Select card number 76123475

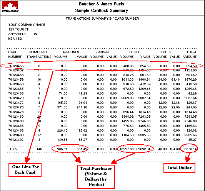[16, 107]
